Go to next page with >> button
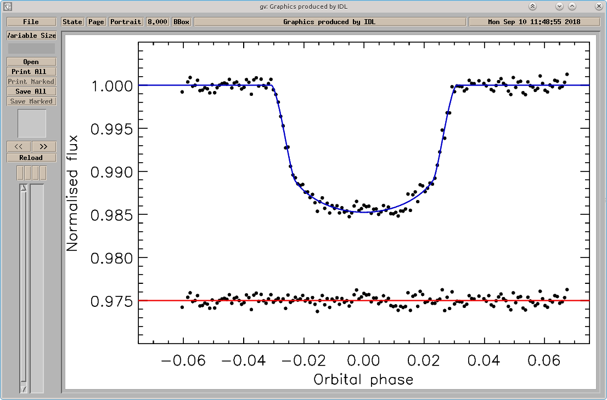Screen dimensions: 607x400 tap(44, 146)
